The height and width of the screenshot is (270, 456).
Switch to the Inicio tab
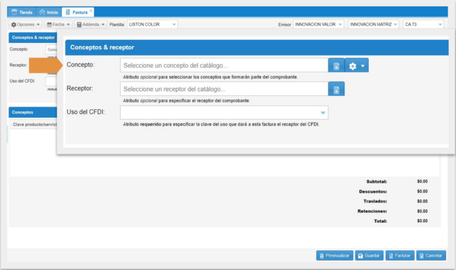pos(49,12)
